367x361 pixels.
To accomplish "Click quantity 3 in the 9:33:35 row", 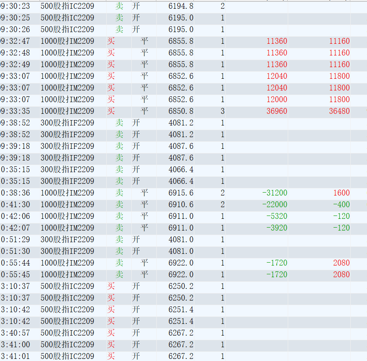I will click(223, 111).
